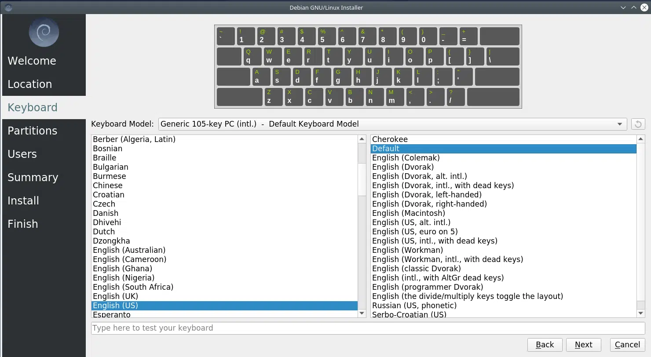651x357 pixels.
Task: Click the variant list scroll-down arrow
Action: pos(641,313)
